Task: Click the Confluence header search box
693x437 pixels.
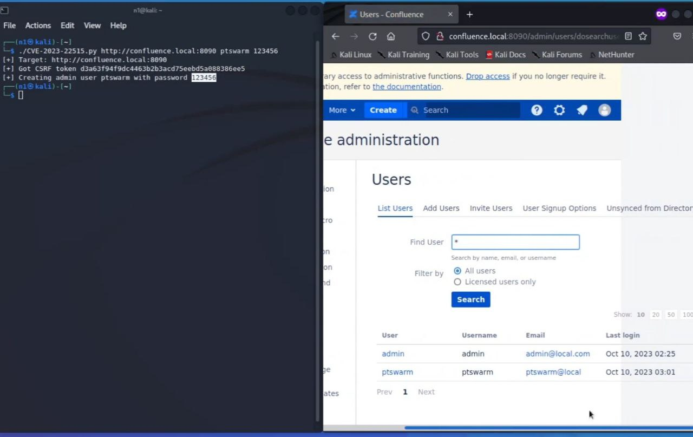Action: [x=465, y=110]
